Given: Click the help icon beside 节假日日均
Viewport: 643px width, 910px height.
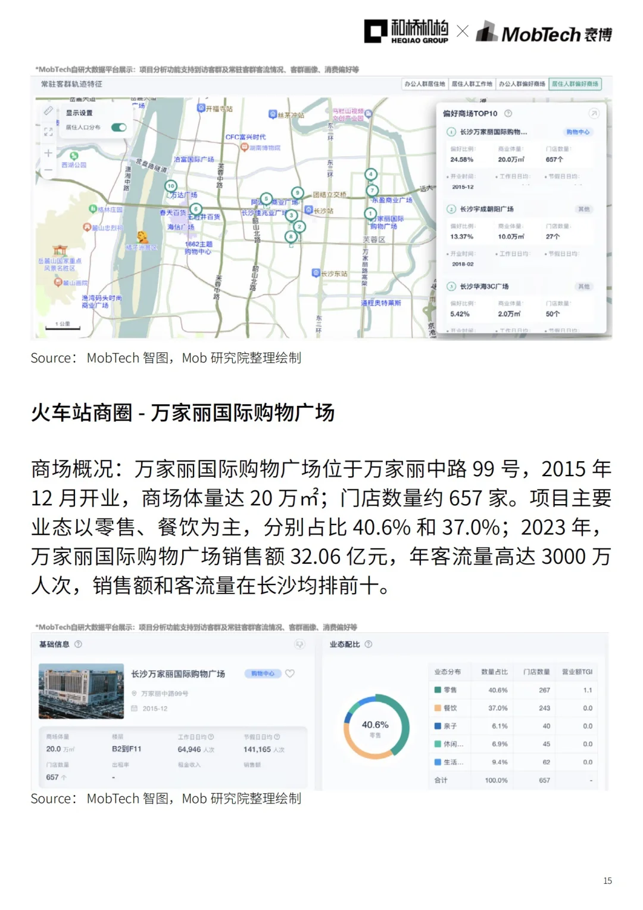Looking at the screenshot, I should pos(277,737).
